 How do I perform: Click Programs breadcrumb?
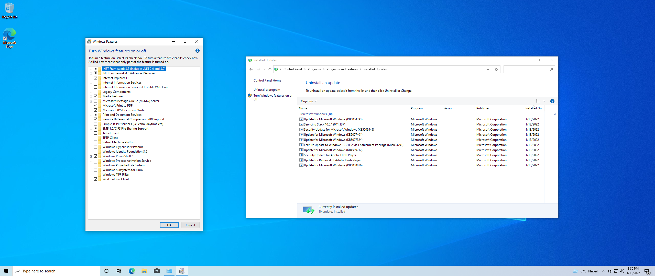314,69
